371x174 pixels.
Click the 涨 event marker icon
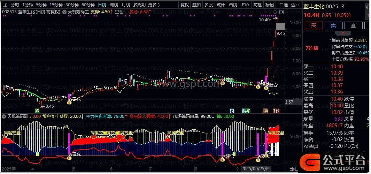(276, 111)
